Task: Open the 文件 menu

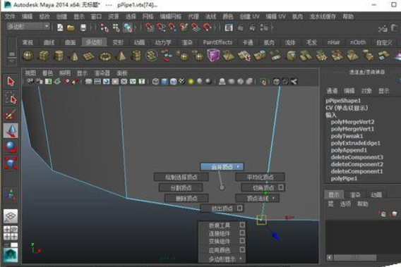Action: pyautogui.click(x=10, y=17)
